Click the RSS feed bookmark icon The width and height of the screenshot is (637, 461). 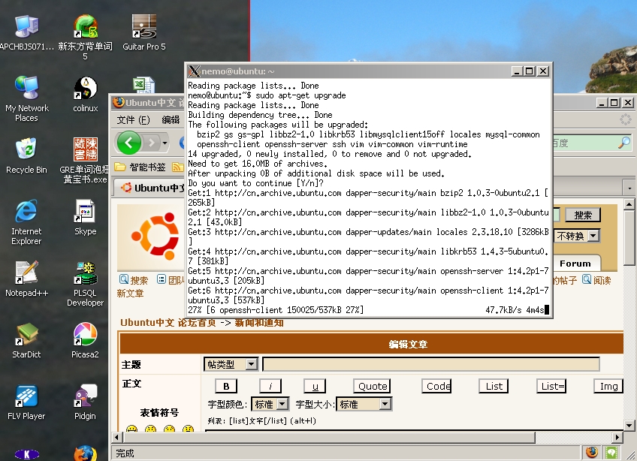[x=178, y=167]
